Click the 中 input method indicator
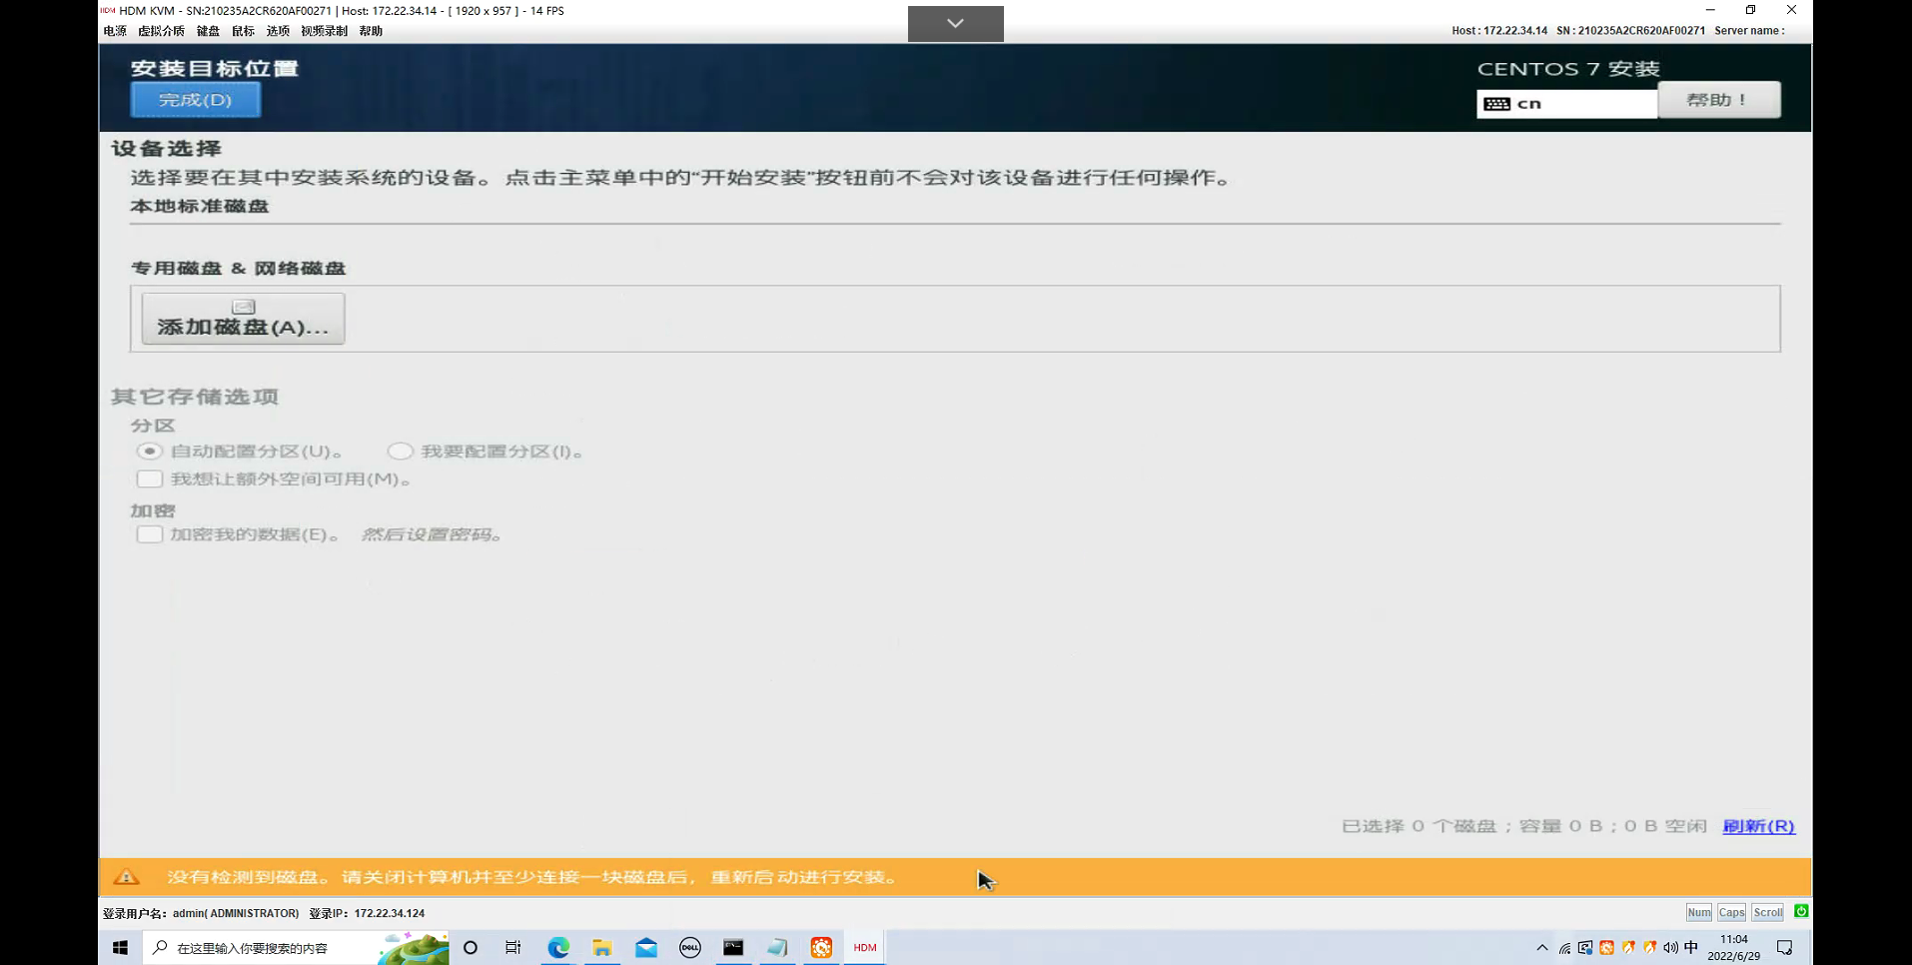The width and height of the screenshot is (1912, 965). 1691,947
